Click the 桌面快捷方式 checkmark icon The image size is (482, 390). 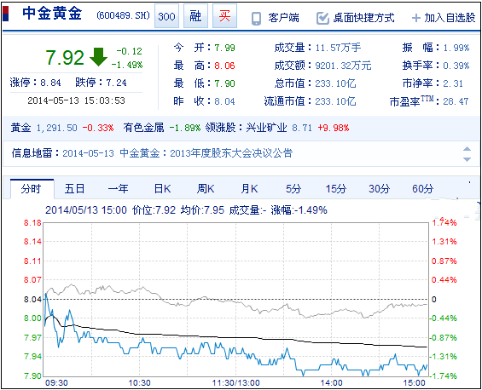click(322, 18)
